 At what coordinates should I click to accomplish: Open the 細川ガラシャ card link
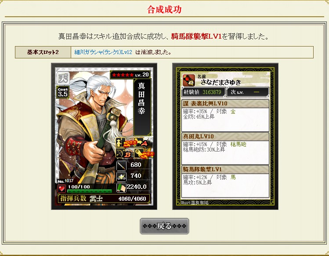pos(103,52)
